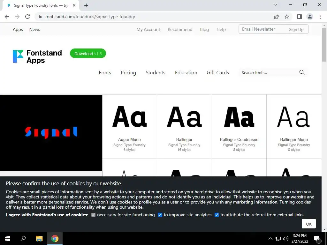The image size is (327, 245).
Task: Open My Account link
Action: [148, 29]
